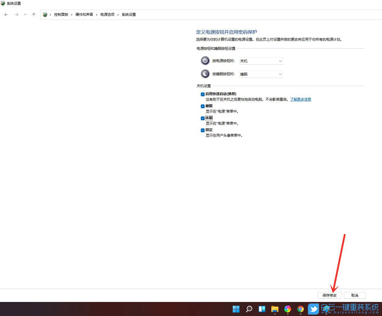This screenshot has width=382, height=316.
Task: Uncheck the 休眠 checkbox
Action: coord(203,118)
